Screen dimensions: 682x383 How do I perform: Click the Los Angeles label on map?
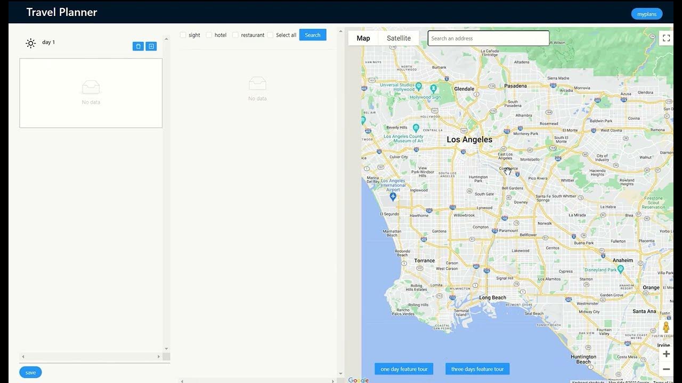click(x=469, y=139)
